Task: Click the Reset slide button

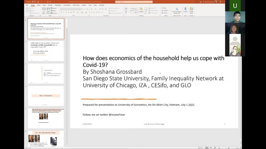Action: (x=53, y=11)
